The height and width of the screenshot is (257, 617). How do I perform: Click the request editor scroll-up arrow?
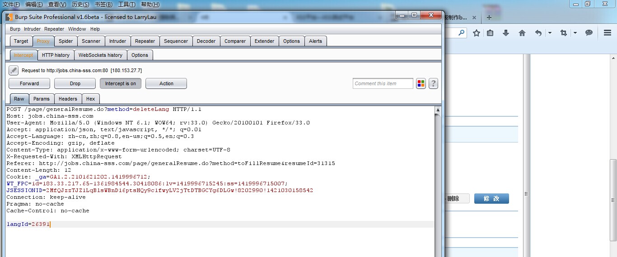[x=438, y=110]
